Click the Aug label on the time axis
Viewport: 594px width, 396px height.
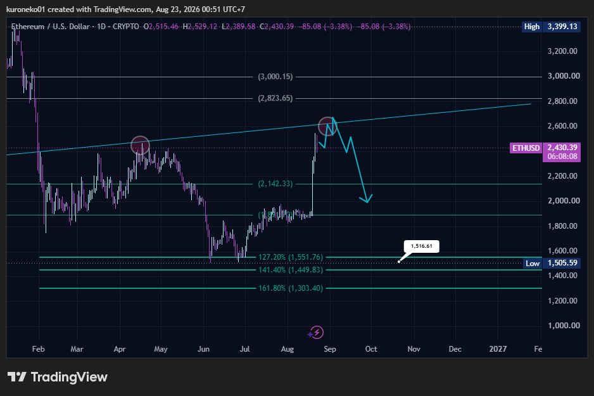(x=288, y=349)
